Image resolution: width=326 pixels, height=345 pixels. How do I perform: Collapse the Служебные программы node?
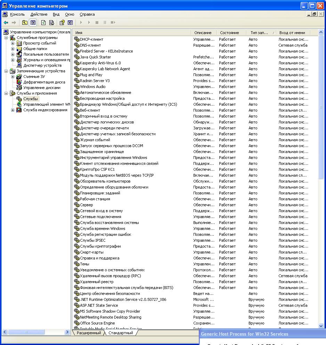6,38
